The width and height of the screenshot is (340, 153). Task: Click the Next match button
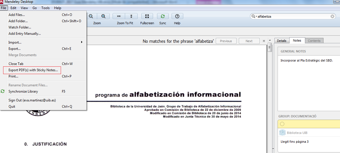pos(249,41)
